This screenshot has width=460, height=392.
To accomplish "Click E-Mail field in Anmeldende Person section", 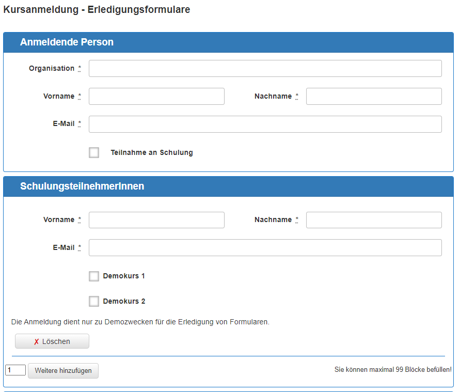I will 265,124.
